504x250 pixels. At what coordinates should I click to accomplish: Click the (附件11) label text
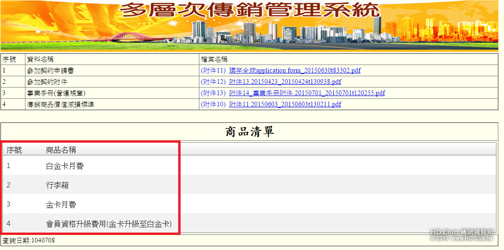[214, 70]
